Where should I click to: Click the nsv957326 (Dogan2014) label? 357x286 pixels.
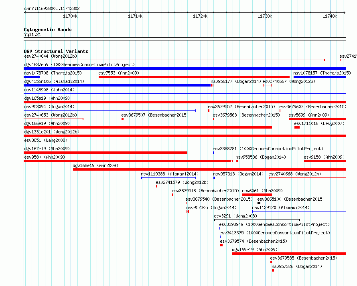297,266
